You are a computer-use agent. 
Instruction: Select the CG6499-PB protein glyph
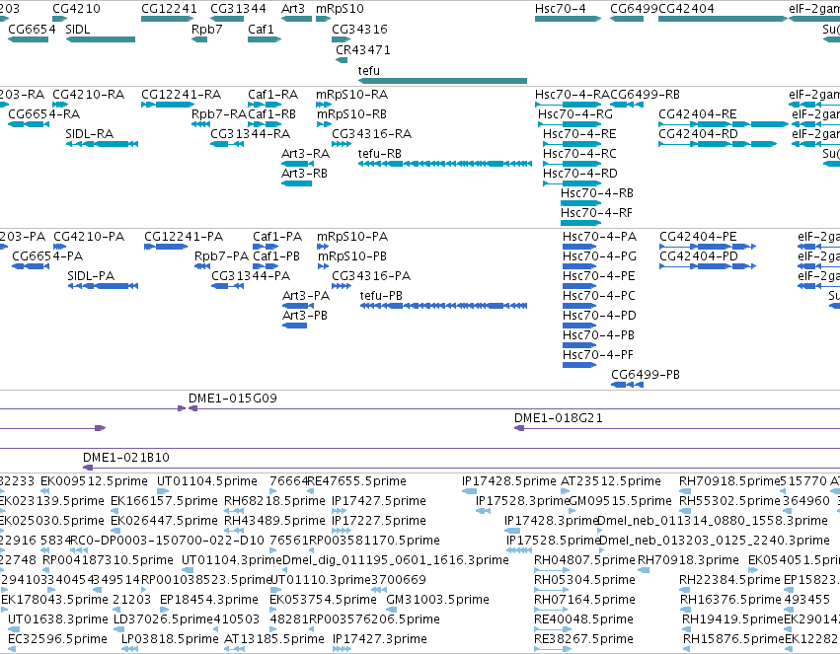[x=628, y=385]
